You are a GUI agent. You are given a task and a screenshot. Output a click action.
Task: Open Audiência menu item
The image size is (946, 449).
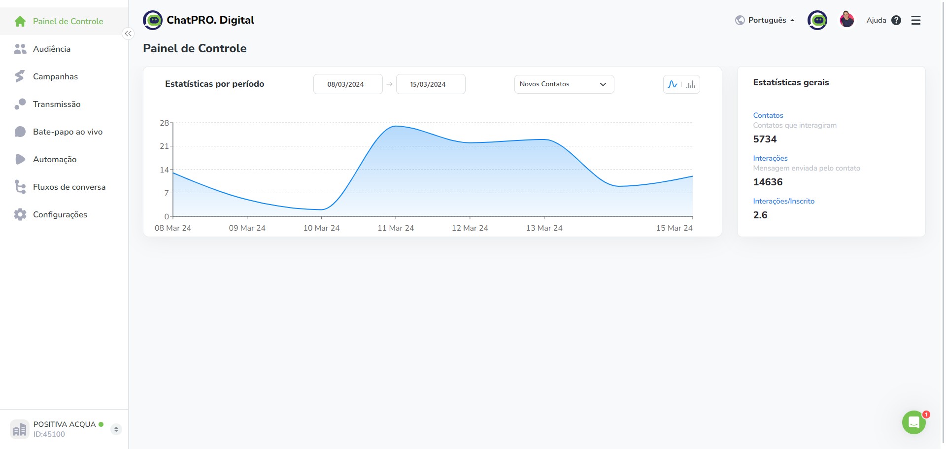click(x=64, y=49)
